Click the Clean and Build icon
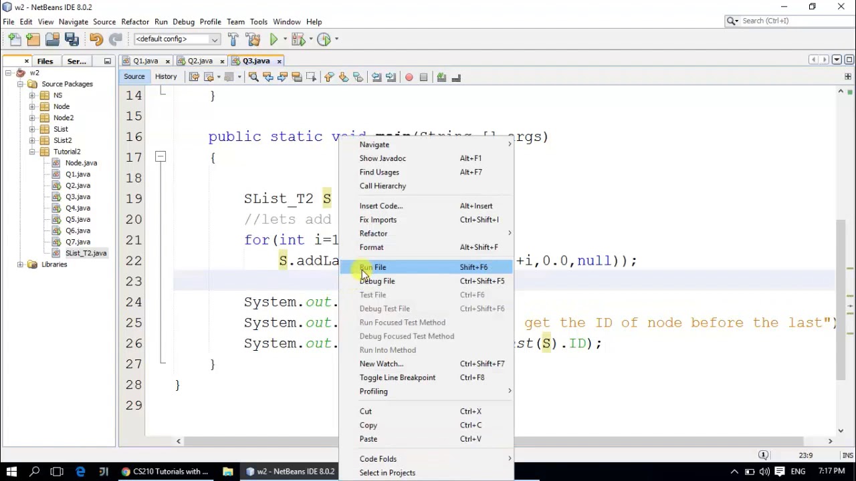Screen dimensions: 856x481 point(253,39)
